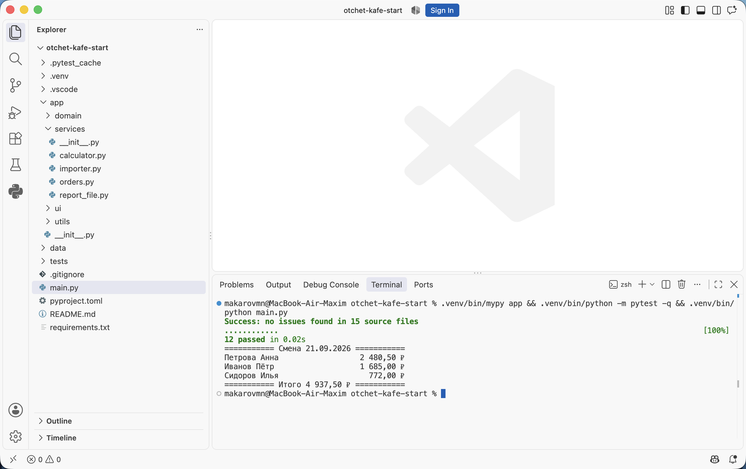The width and height of the screenshot is (746, 469).
Task: Switch to the Problems tab
Action: 236,284
